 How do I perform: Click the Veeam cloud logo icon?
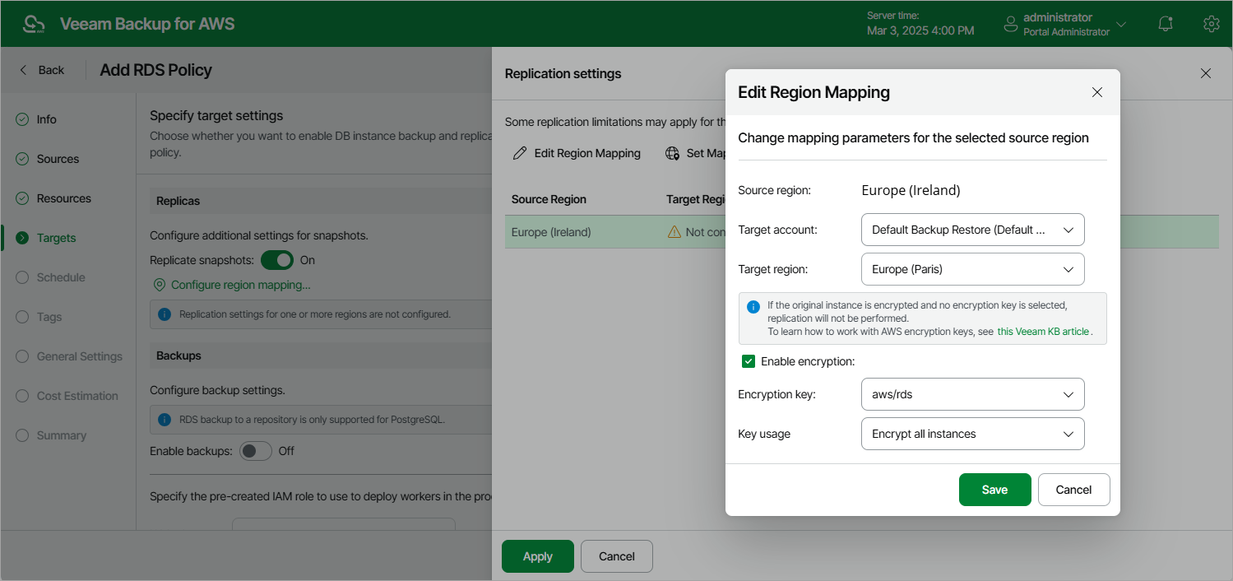34,24
